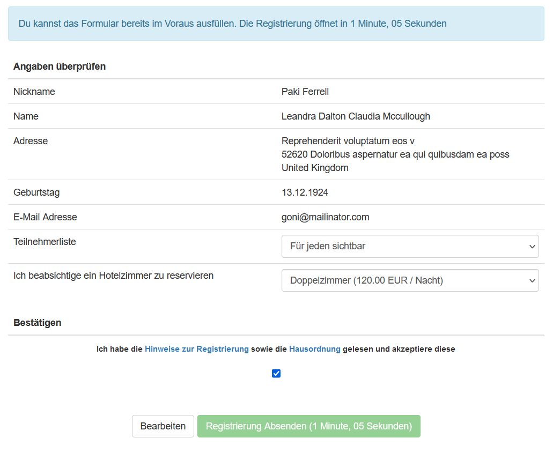Click the Teilnehmerliste field label

(x=45, y=242)
